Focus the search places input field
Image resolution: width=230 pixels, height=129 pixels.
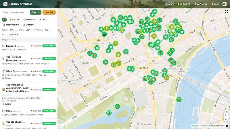[15, 12]
